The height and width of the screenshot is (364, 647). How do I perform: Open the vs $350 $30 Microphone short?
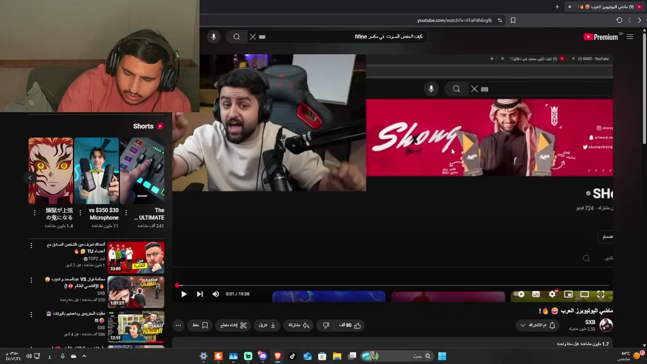click(97, 171)
